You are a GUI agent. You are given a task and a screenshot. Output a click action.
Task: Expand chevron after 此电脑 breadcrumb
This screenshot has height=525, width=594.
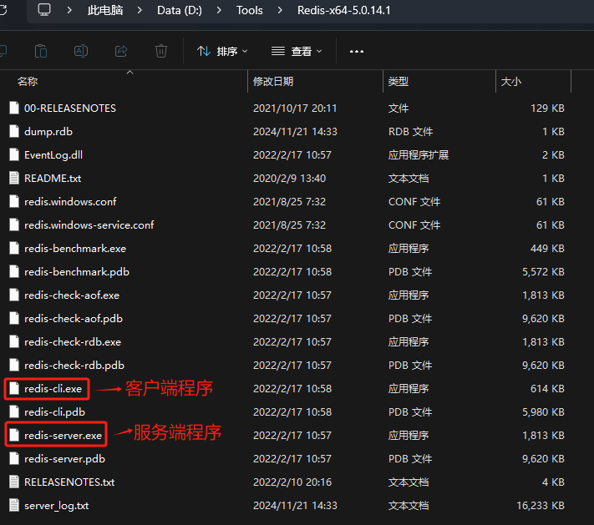[x=140, y=10]
